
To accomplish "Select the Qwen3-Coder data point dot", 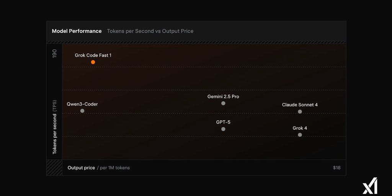I will click(x=82, y=111).
